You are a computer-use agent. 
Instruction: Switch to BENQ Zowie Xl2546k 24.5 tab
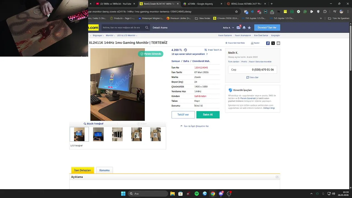coord(246,4)
